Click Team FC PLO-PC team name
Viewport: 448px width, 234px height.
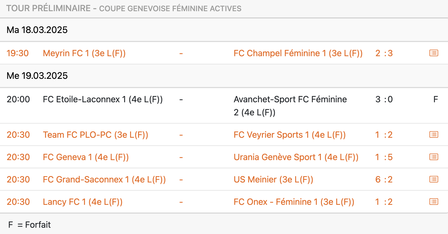(x=95, y=135)
